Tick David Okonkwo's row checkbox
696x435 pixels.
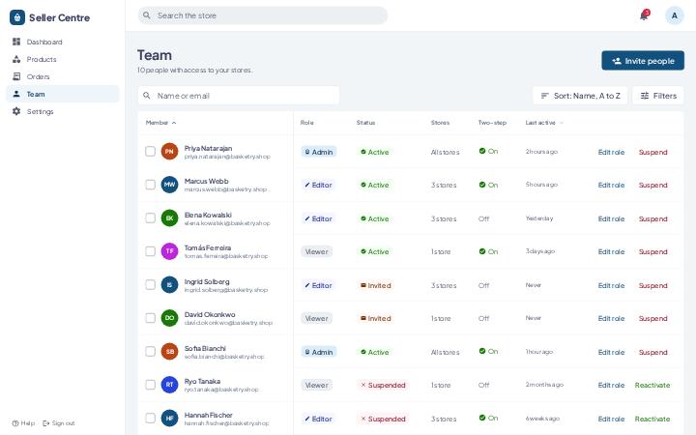coord(151,318)
